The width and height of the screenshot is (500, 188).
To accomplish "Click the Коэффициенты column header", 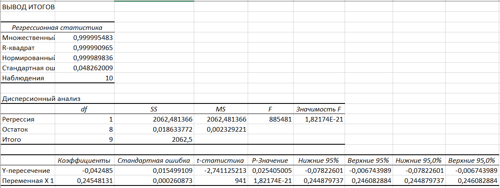I will (85, 160).
